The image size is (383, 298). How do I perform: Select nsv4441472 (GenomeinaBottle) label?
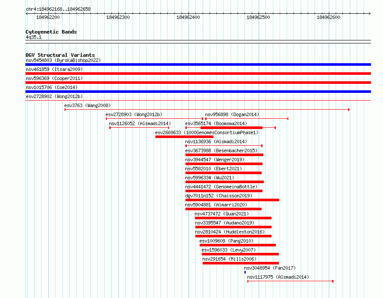click(221, 187)
